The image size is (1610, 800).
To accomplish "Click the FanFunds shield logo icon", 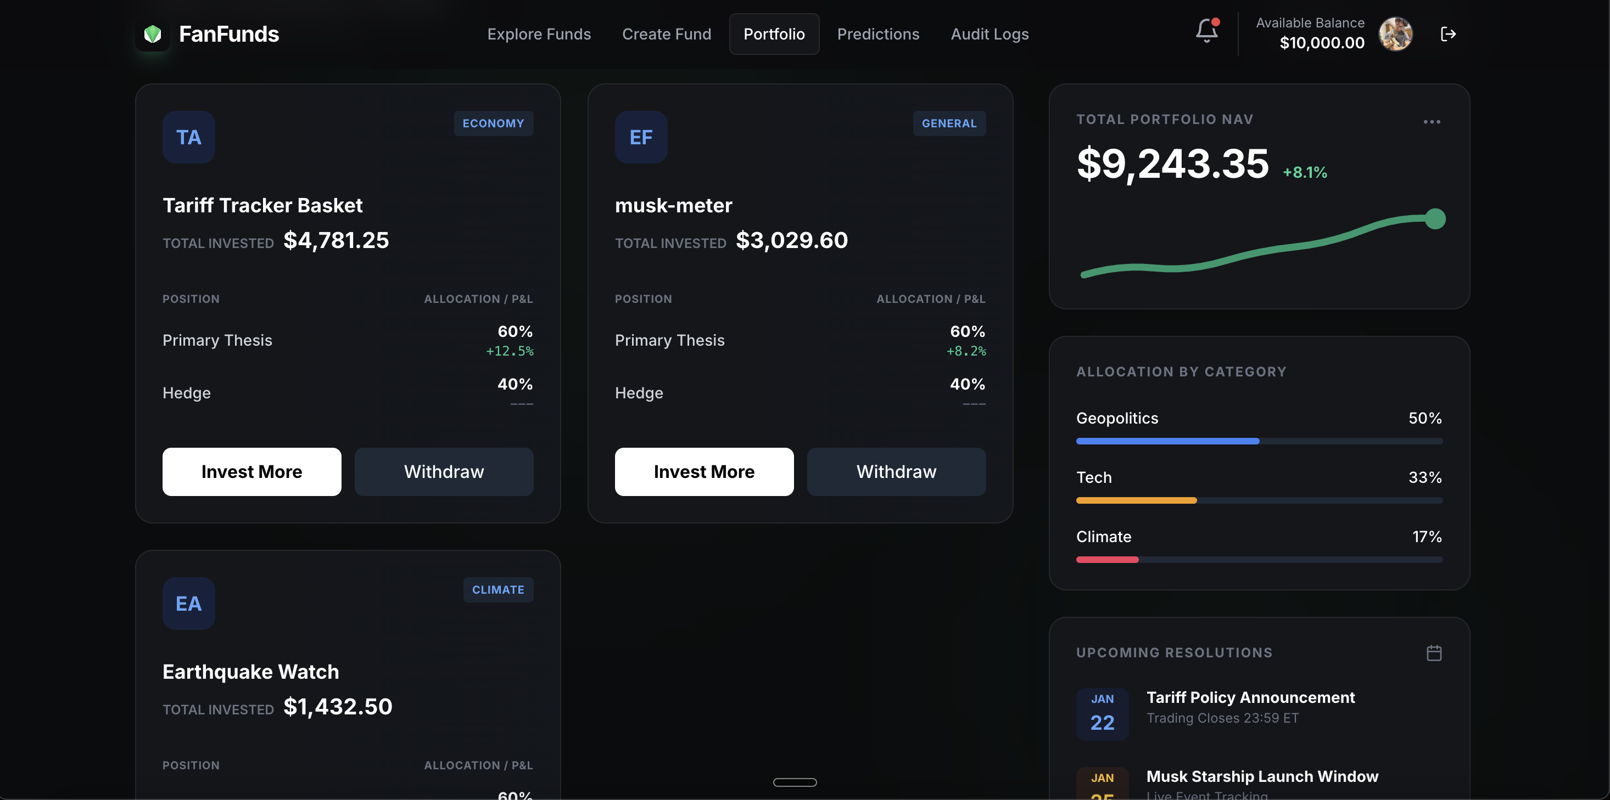I will point(153,35).
